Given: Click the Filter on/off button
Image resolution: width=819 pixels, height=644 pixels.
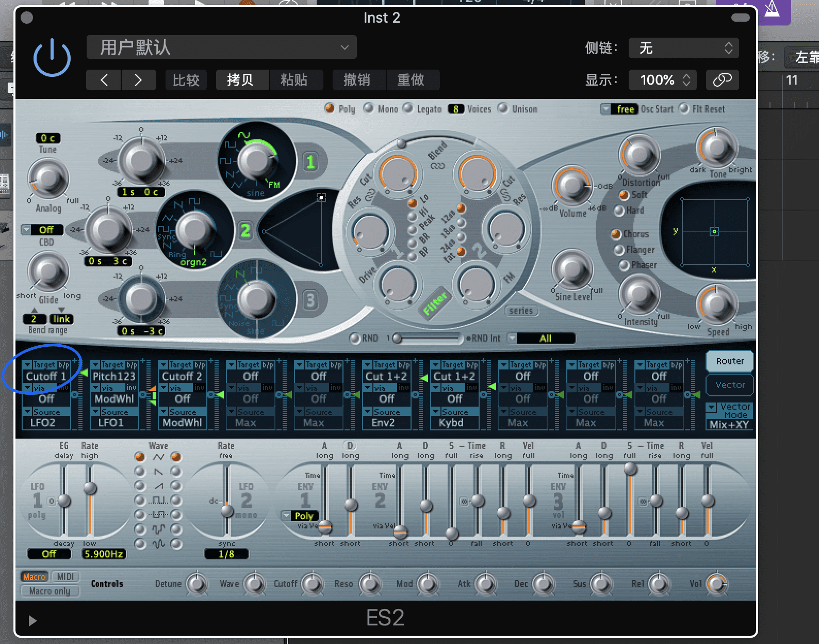Looking at the screenshot, I should (x=435, y=303).
